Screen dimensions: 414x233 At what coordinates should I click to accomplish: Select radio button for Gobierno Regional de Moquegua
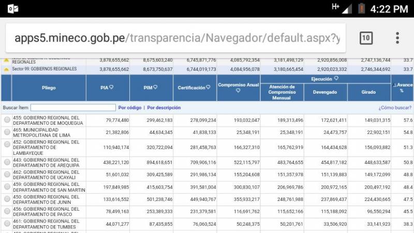pyautogui.click(x=7, y=120)
